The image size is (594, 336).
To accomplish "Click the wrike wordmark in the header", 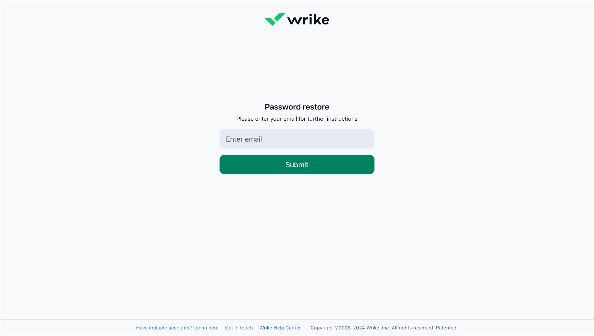I will tap(308, 19).
